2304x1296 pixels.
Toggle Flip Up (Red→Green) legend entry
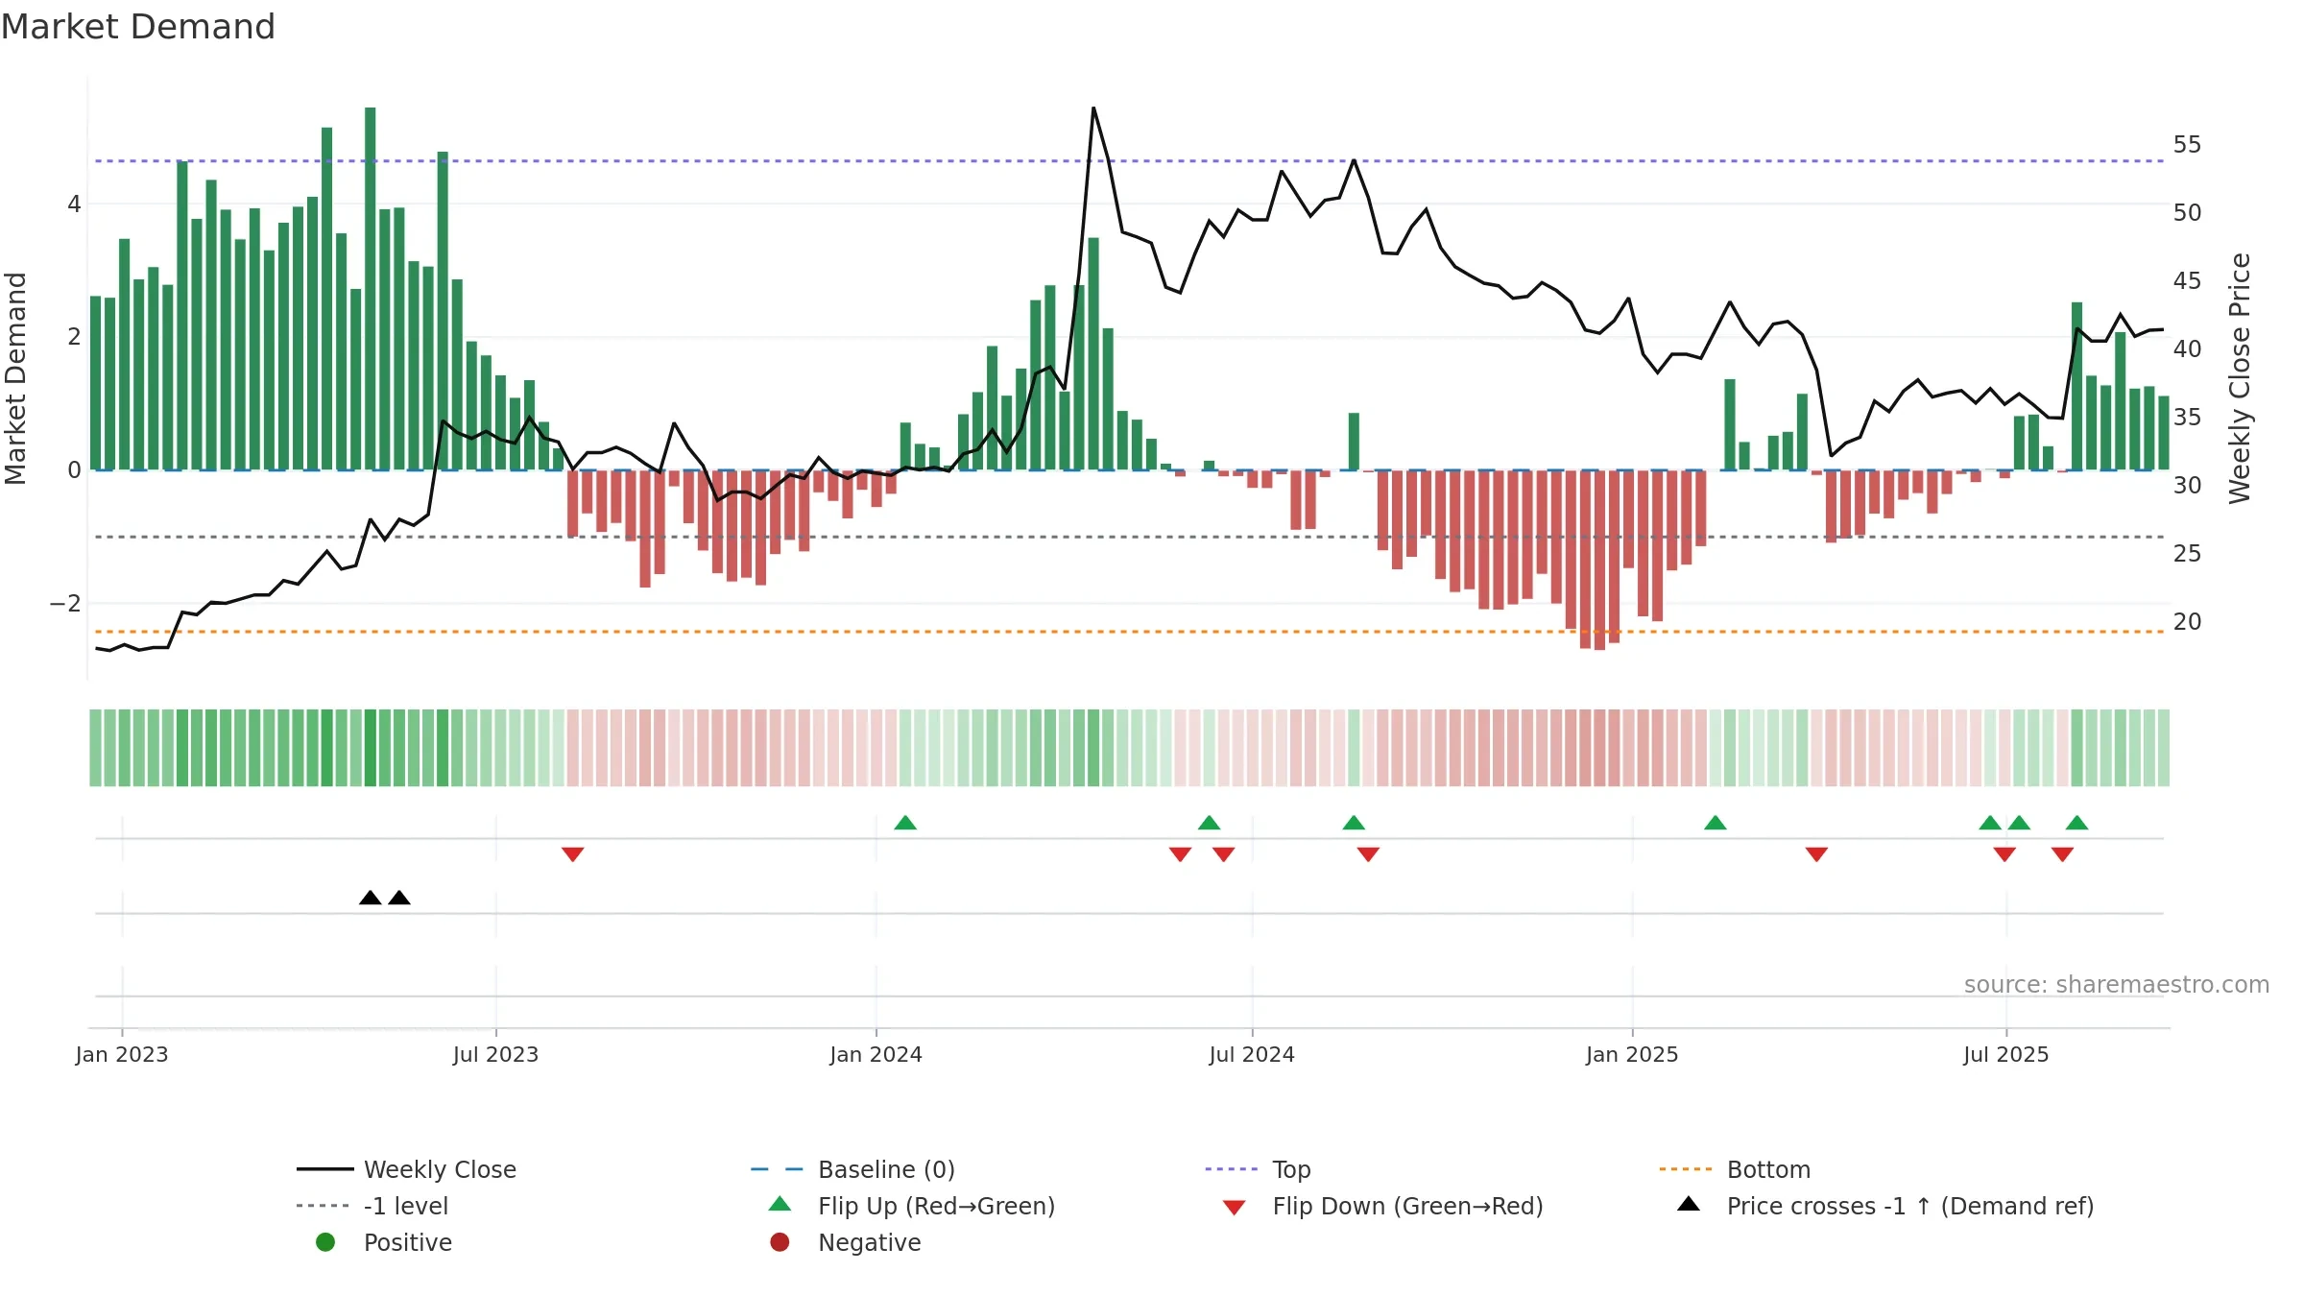pyautogui.click(x=912, y=1206)
